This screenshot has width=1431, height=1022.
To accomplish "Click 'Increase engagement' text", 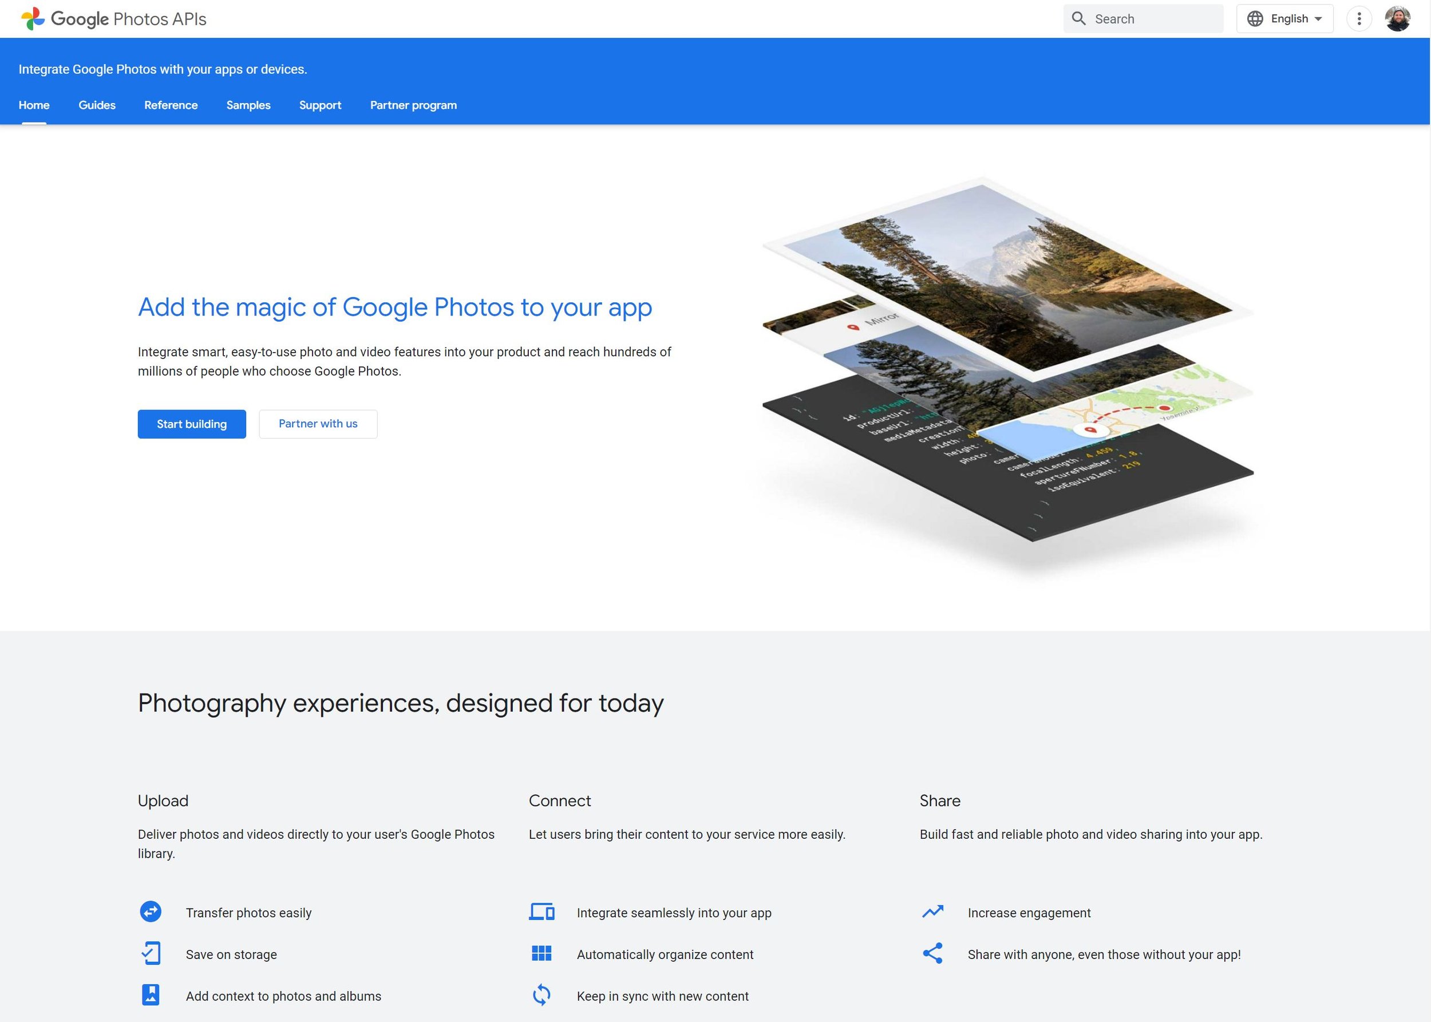I will point(1029,913).
